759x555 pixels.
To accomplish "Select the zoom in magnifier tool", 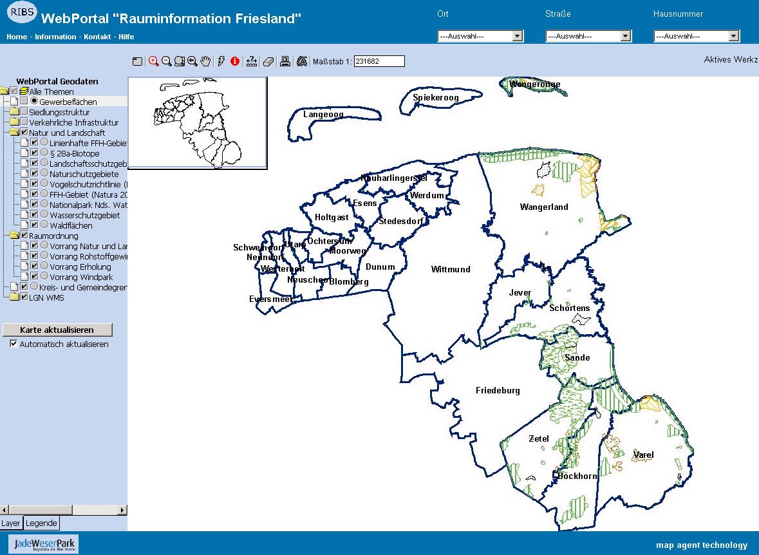I will (x=153, y=61).
